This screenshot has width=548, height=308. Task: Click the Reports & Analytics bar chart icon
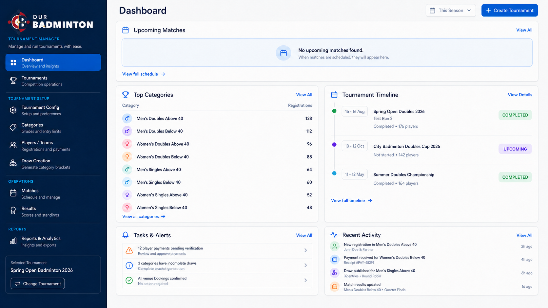pyautogui.click(x=13, y=241)
